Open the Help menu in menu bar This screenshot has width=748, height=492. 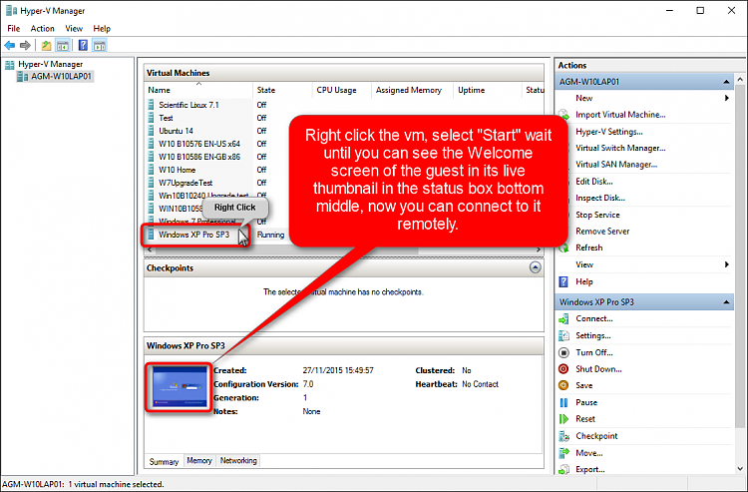point(102,29)
